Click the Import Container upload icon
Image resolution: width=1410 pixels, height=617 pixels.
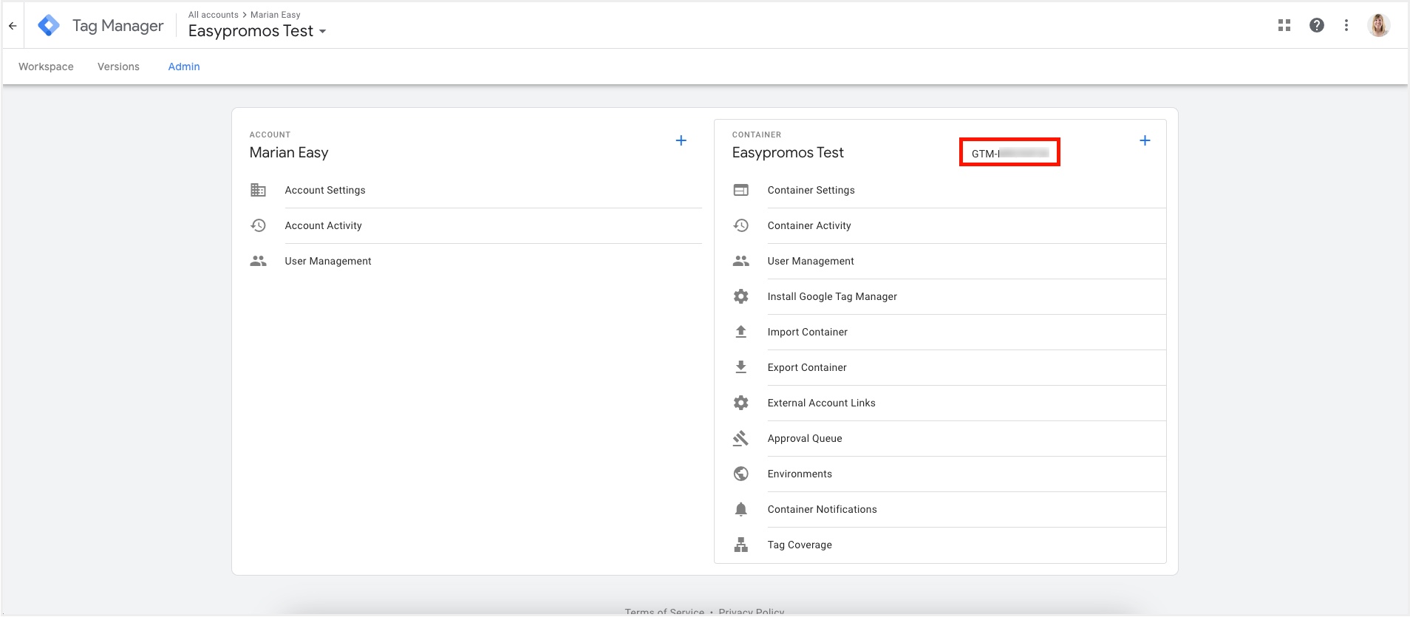(x=741, y=332)
